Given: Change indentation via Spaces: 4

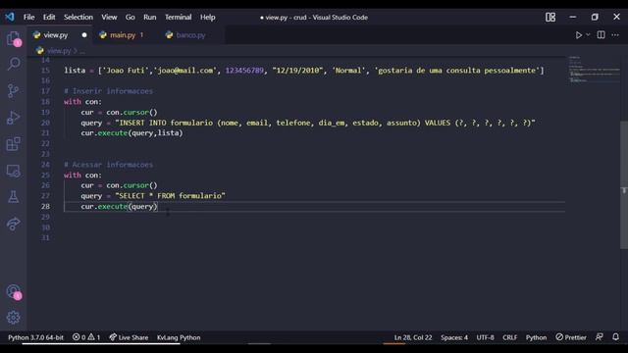Looking at the screenshot, I should (454, 337).
